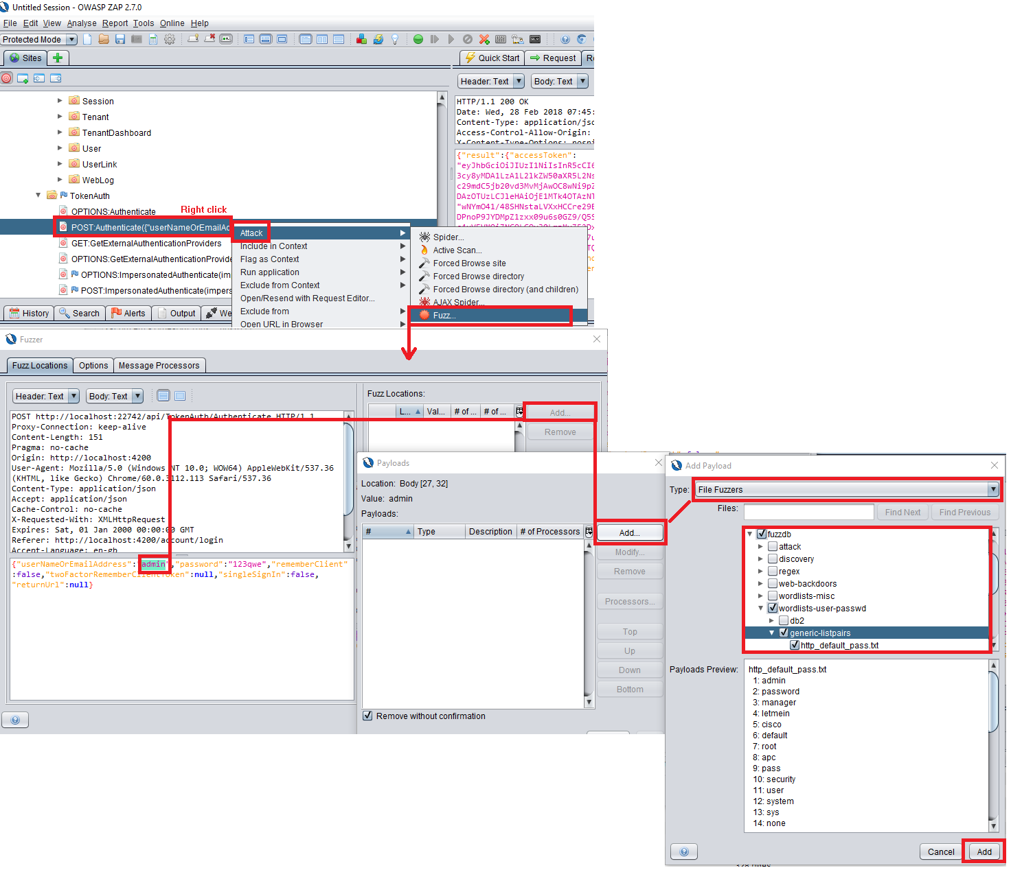Select Fuzz... in the Attack submenu
The height and width of the screenshot is (870, 1011).
pos(444,316)
